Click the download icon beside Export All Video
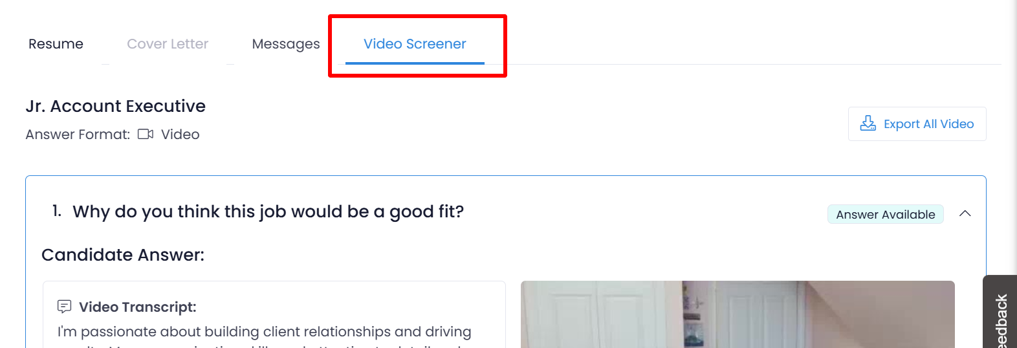This screenshot has height=348, width=1017. (868, 124)
